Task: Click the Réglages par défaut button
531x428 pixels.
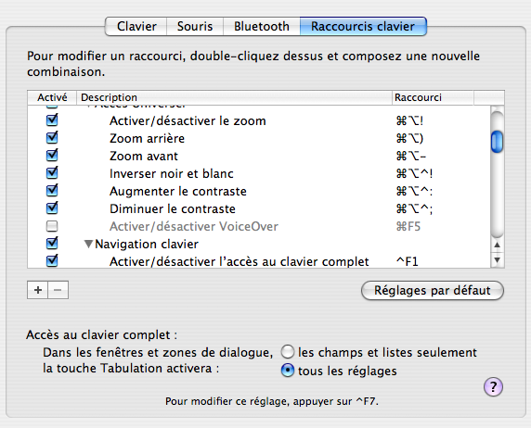Action: [x=433, y=290]
